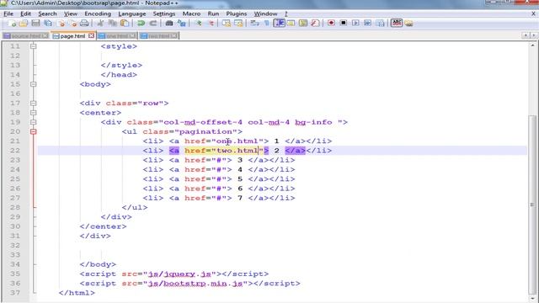Play back the recorded macro icon
The image size is (539, 303).
click(x=355, y=23)
